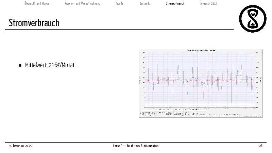The height and width of the screenshot is (153, 272).
Task: Click the red mean line in the chart
Action: (201, 80)
